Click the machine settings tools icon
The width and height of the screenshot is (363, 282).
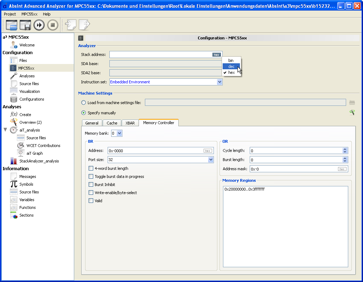(x=352, y=113)
